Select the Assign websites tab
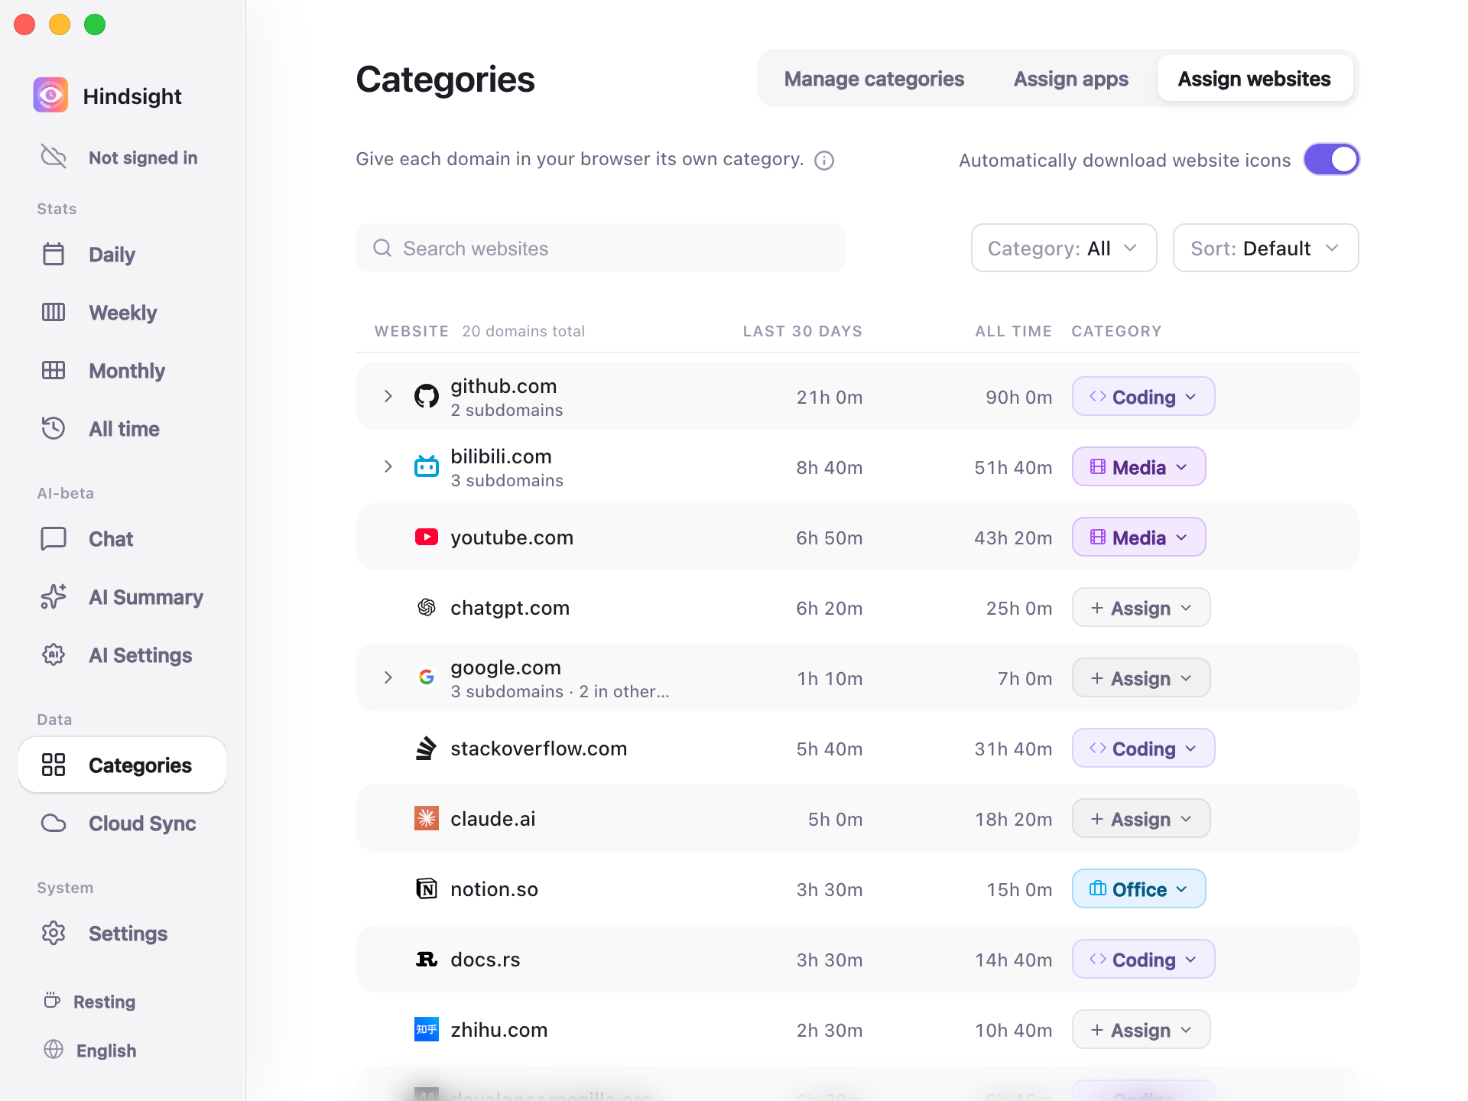 1254,79
